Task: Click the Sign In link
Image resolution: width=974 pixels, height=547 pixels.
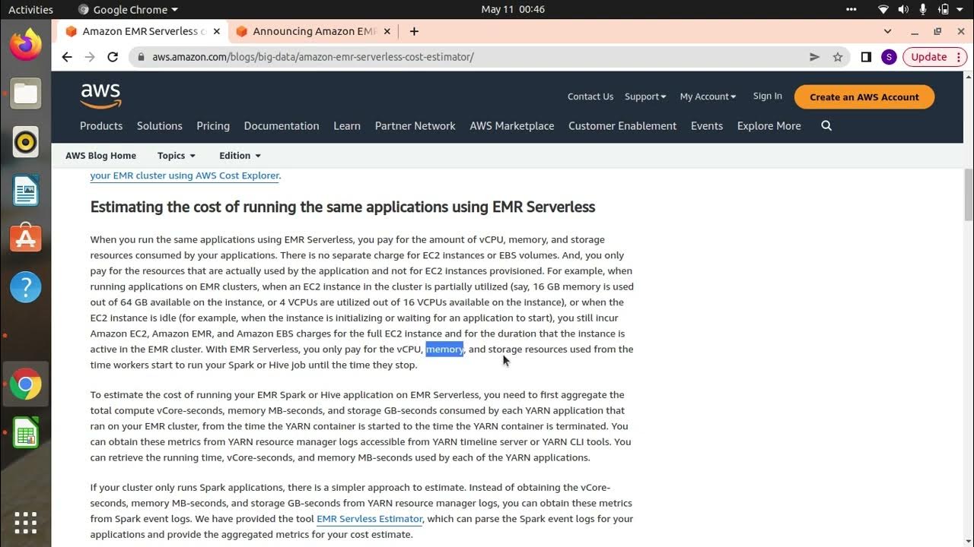Action: click(768, 96)
